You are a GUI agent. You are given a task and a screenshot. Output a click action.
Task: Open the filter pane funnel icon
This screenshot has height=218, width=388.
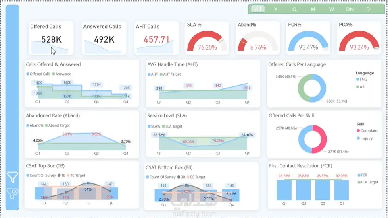[12, 177]
